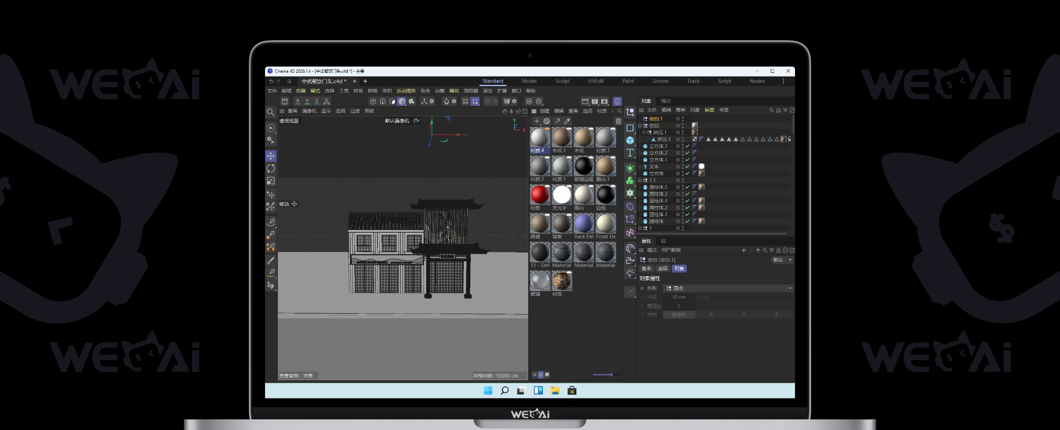
Task: Collapse the 空白 group in object tree
Action: coord(640,126)
